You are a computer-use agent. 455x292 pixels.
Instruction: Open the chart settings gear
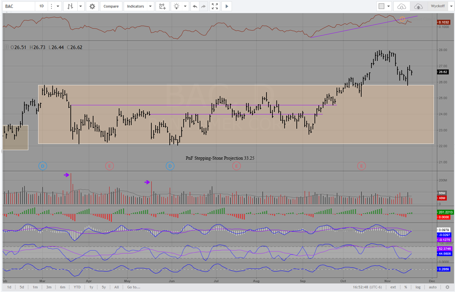point(92,6)
